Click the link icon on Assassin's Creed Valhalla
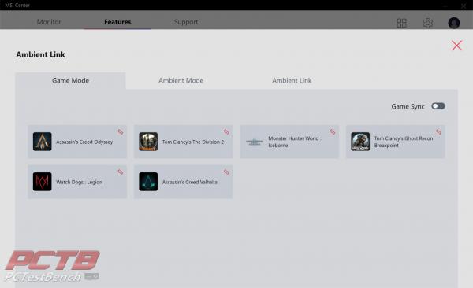 point(226,172)
